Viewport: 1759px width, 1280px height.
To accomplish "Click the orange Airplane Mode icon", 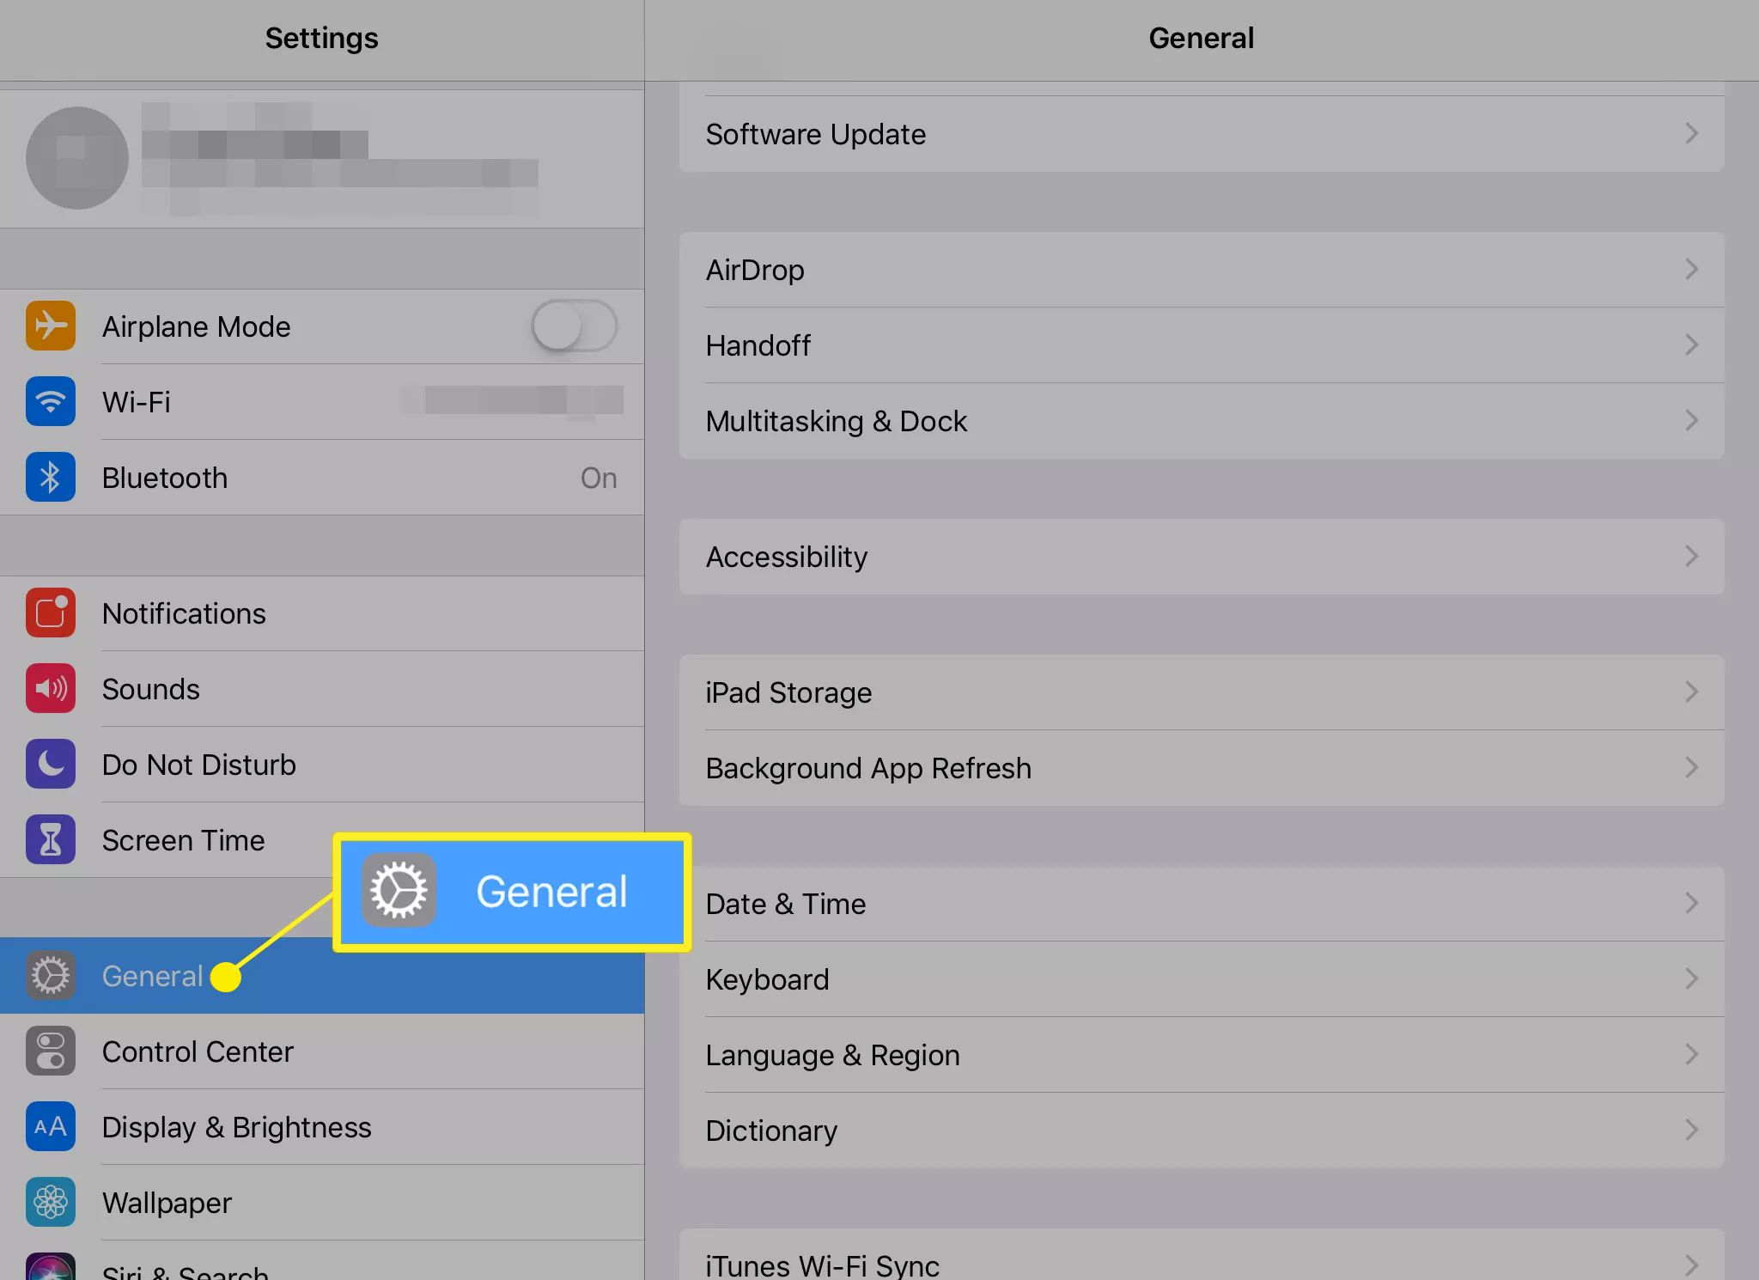I will [x=51, y=326].
